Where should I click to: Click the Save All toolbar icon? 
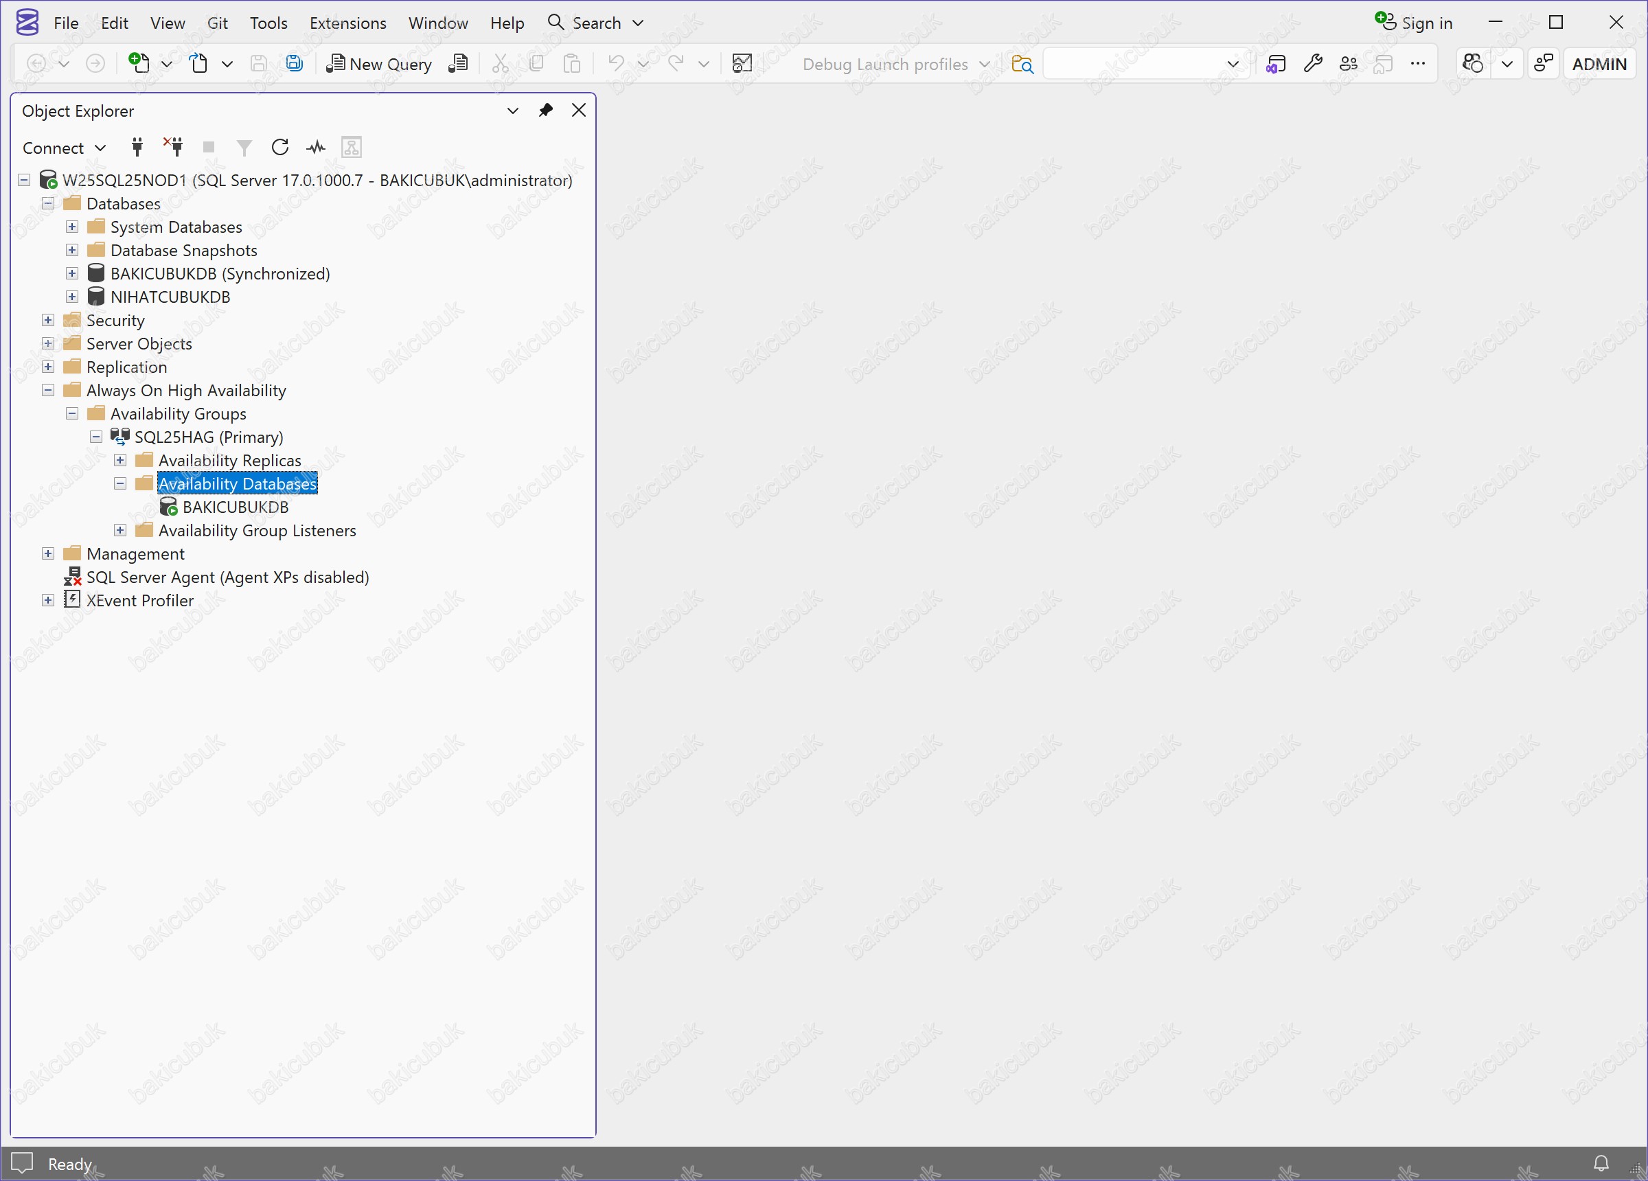295,64
